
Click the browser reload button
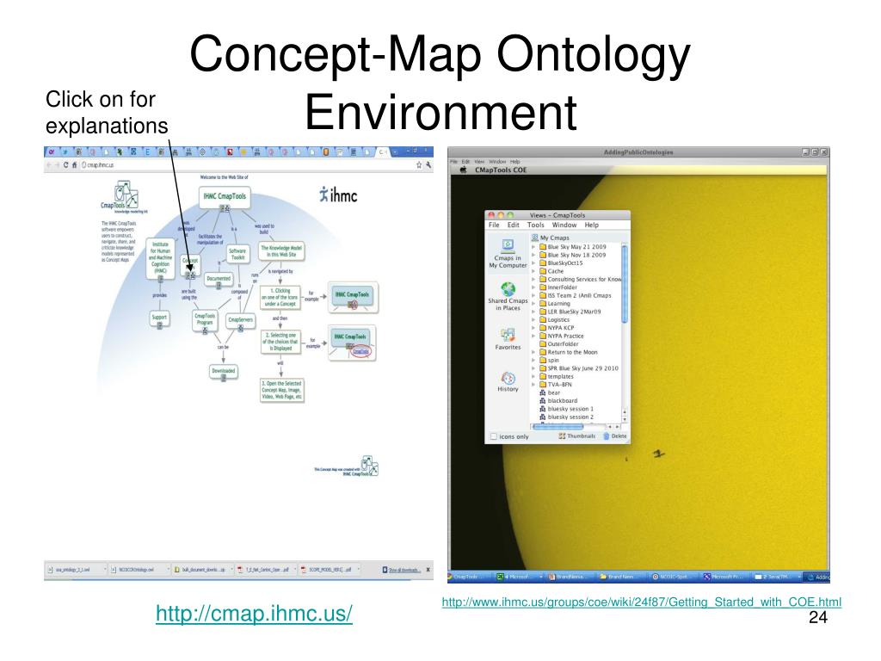pyautogui.click(x=65, y=164)
